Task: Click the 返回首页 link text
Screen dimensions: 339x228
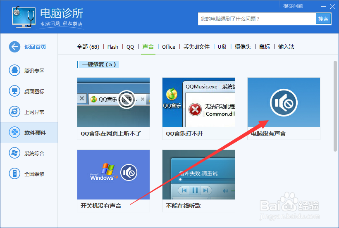Action: [x=35, y=47]
